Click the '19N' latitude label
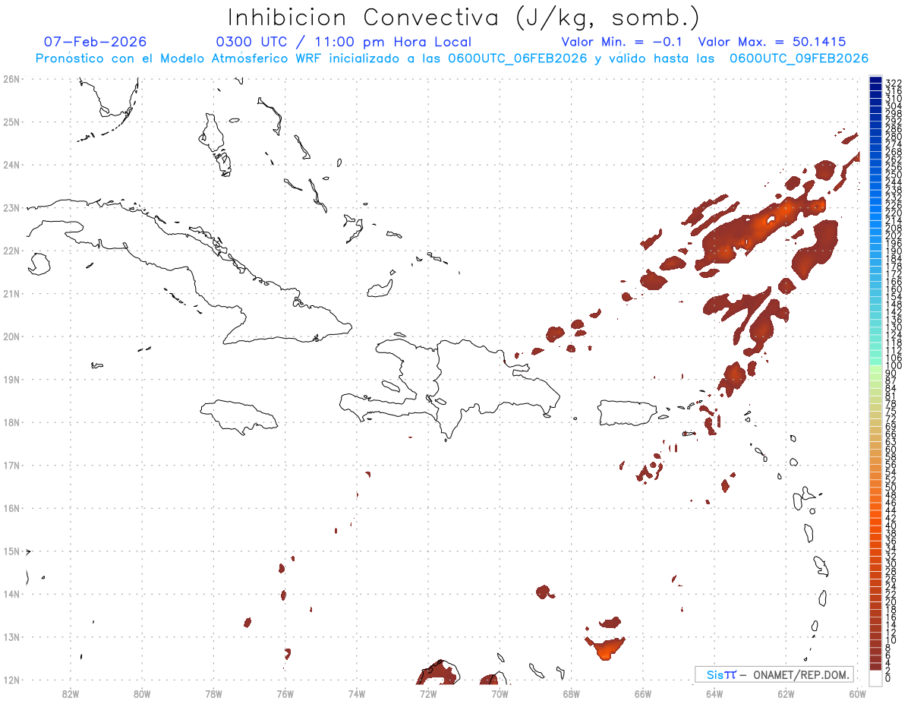The height and width of the screenshot is (704, 911). 11,379
